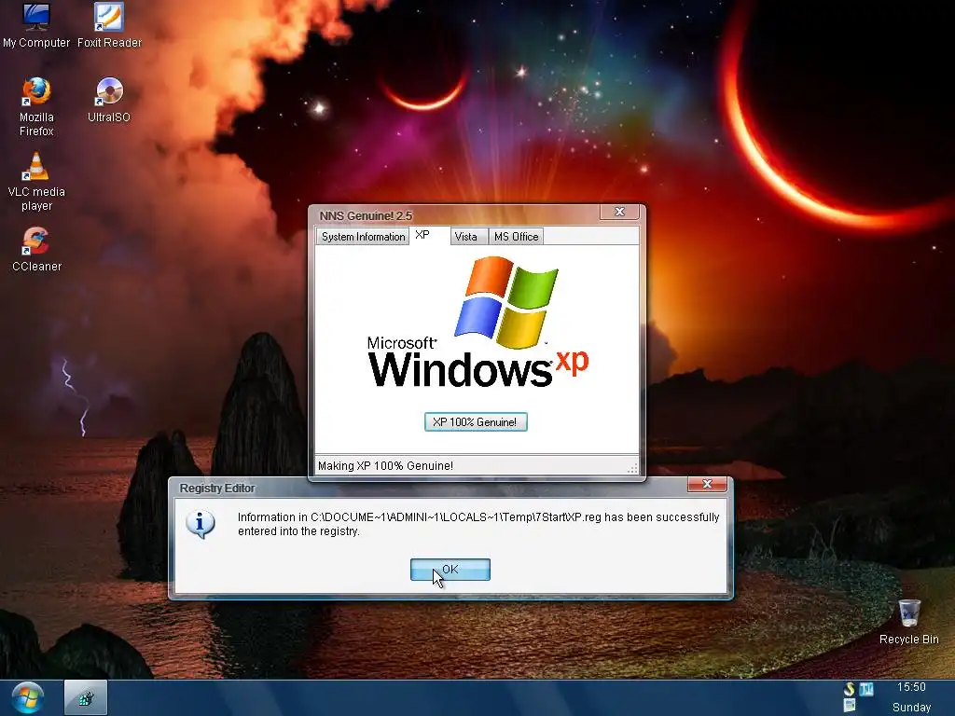Confirm the Registry Editor message with OK
Viewport: 955px width, 716px height.
tap(450, 570)
